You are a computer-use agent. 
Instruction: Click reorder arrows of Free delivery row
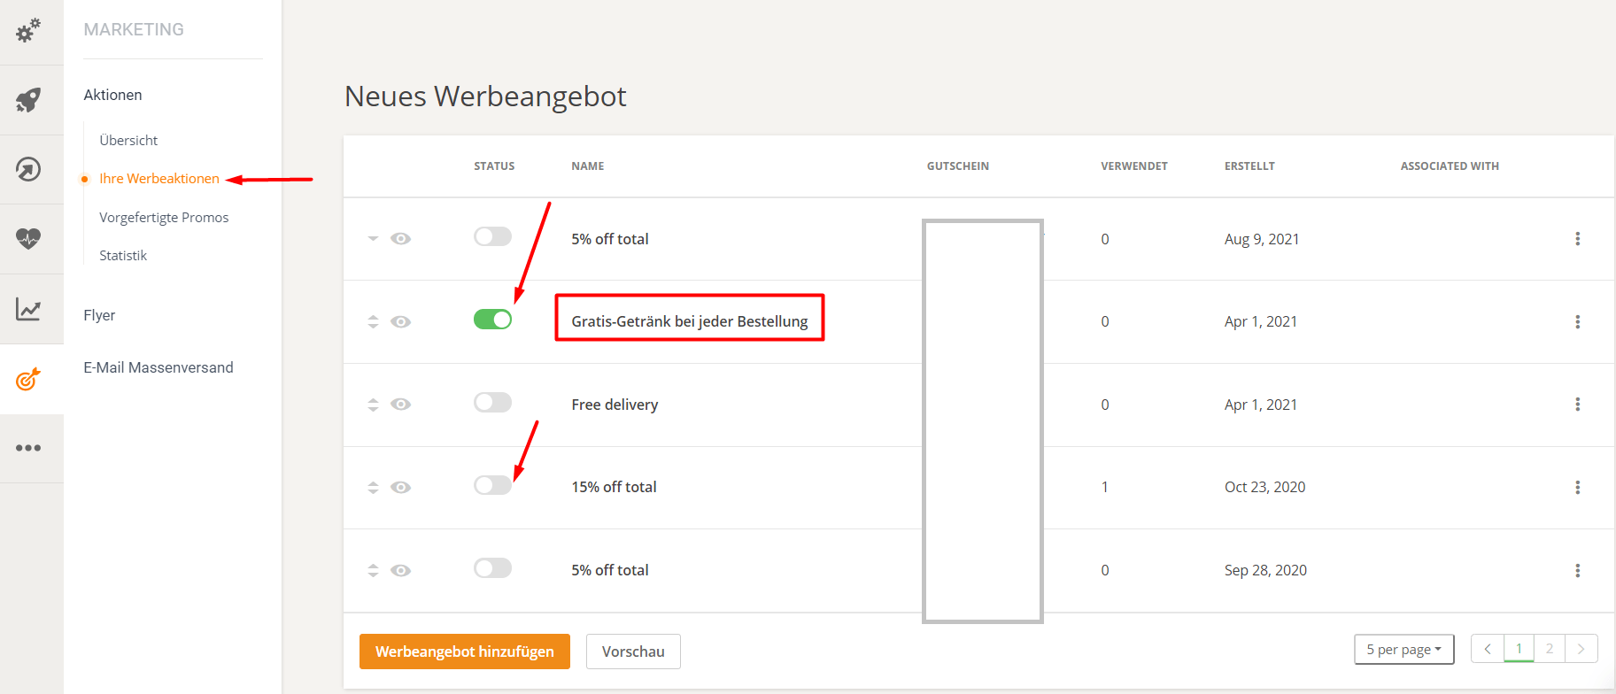[373, 405]
